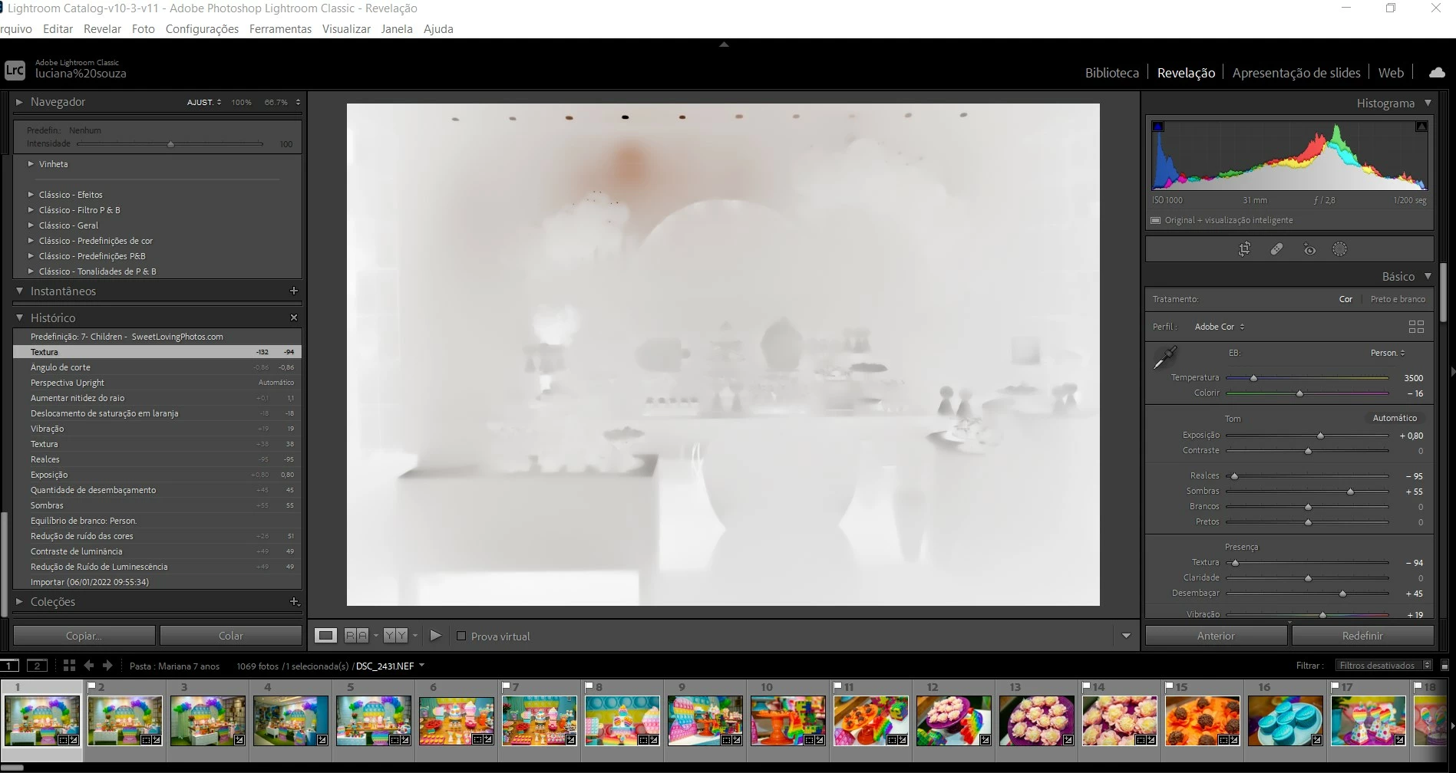
Task: Open the Revelar menu
Action: click(102, 29)
